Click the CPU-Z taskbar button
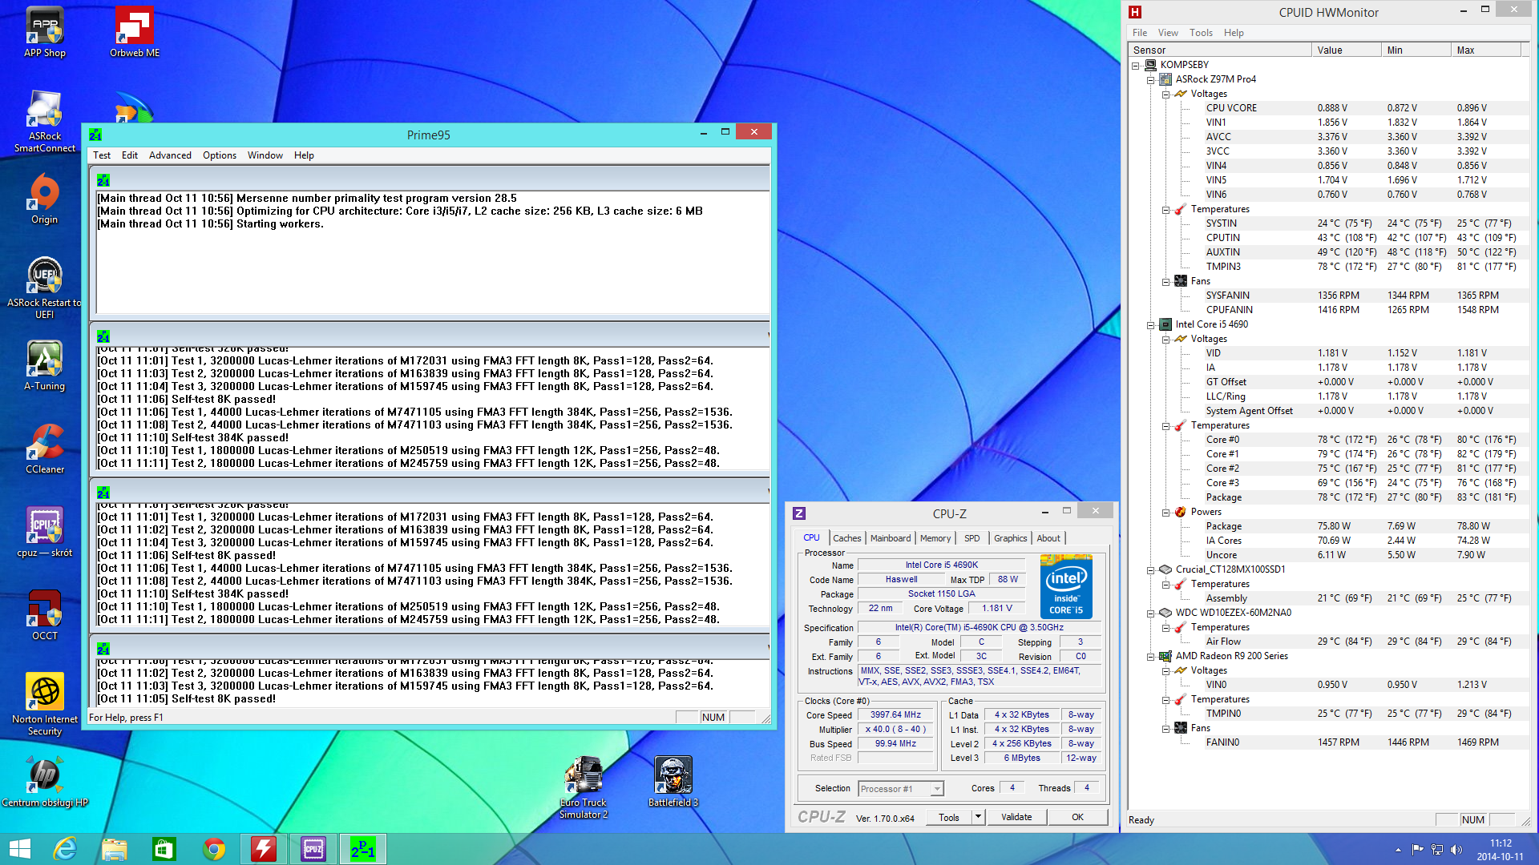This screenshot has width=1539, height=865. point(313,849)
